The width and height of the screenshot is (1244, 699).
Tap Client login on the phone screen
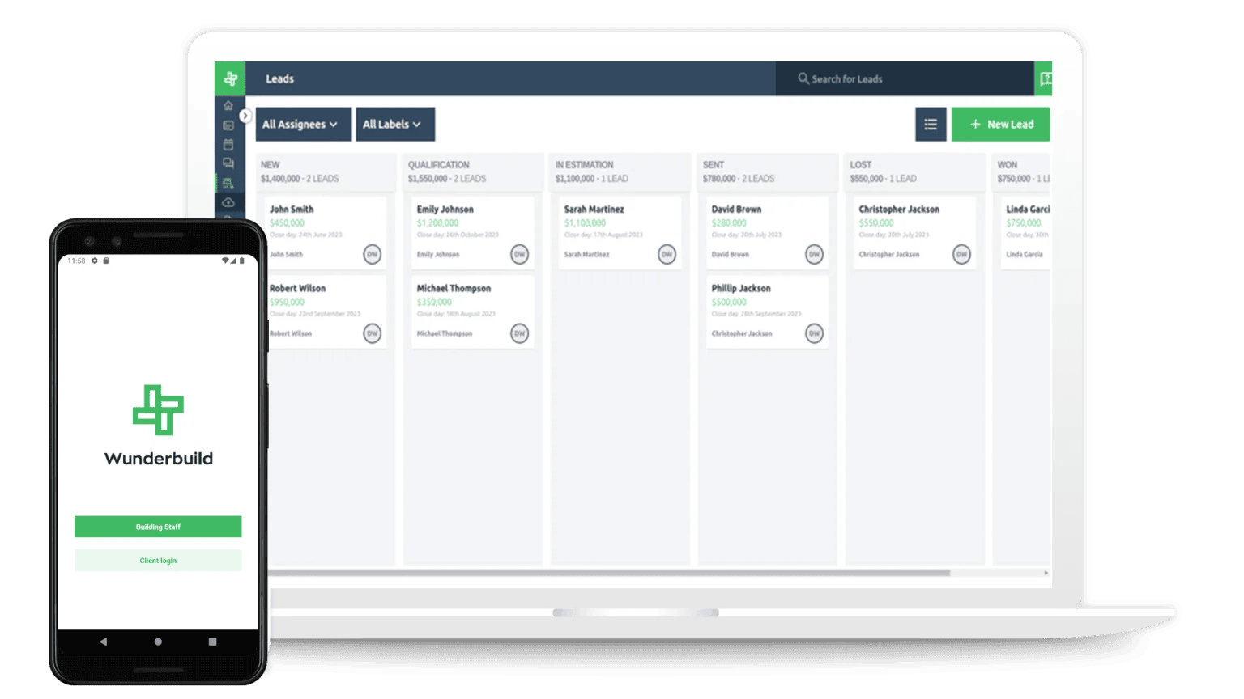[158, 560]
